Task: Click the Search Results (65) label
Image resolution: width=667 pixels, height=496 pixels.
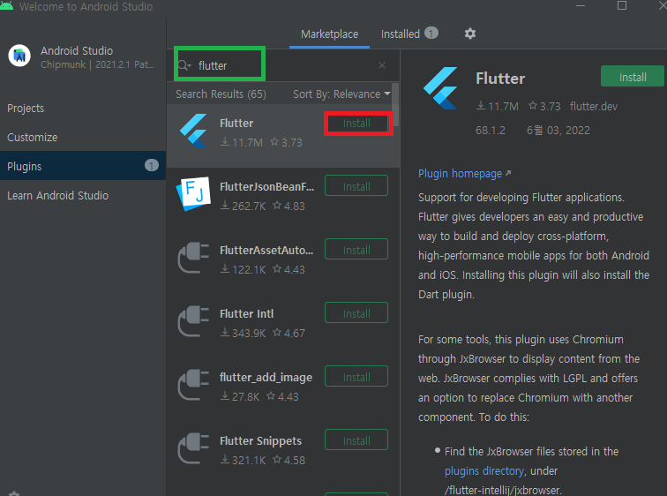Action: pos(221,94)
